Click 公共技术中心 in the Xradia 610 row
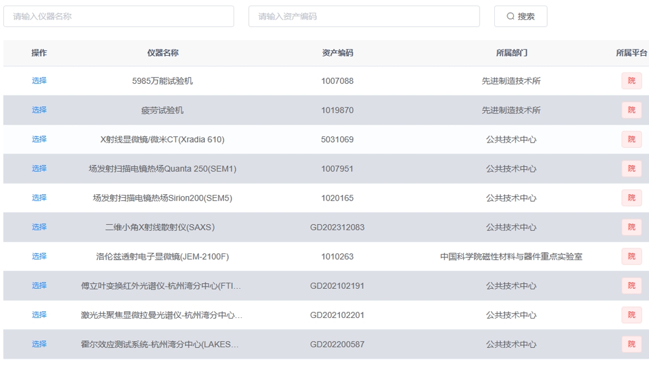The height and width of the screenshot is (368, 649). coord(511,139)
